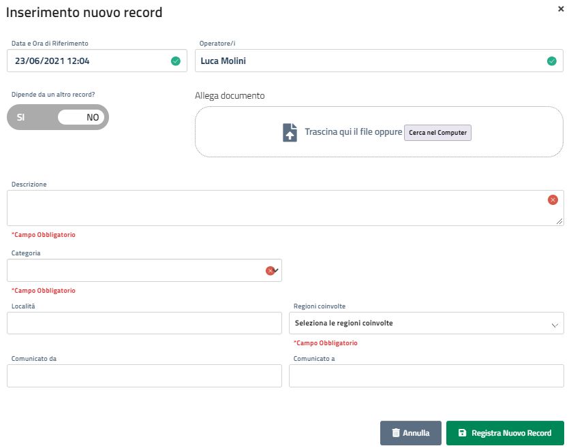Click Cerca nel Computer button
The image size is (571, 448).
[x=437, y=133]
